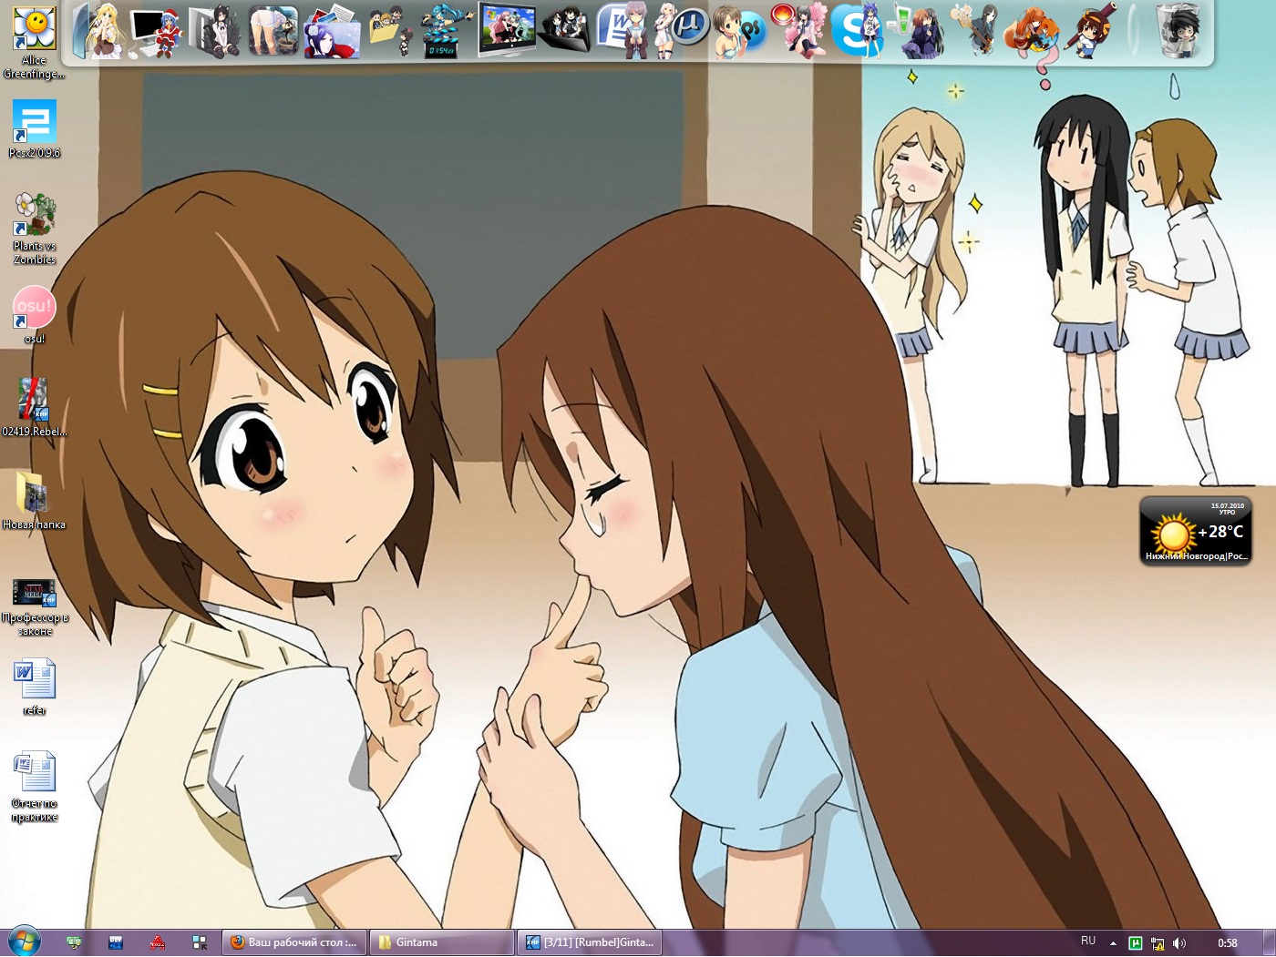Viewport: 1276px width, 957px height.
Task: Click the RU language indicator
Action: tap(1088, 941)
